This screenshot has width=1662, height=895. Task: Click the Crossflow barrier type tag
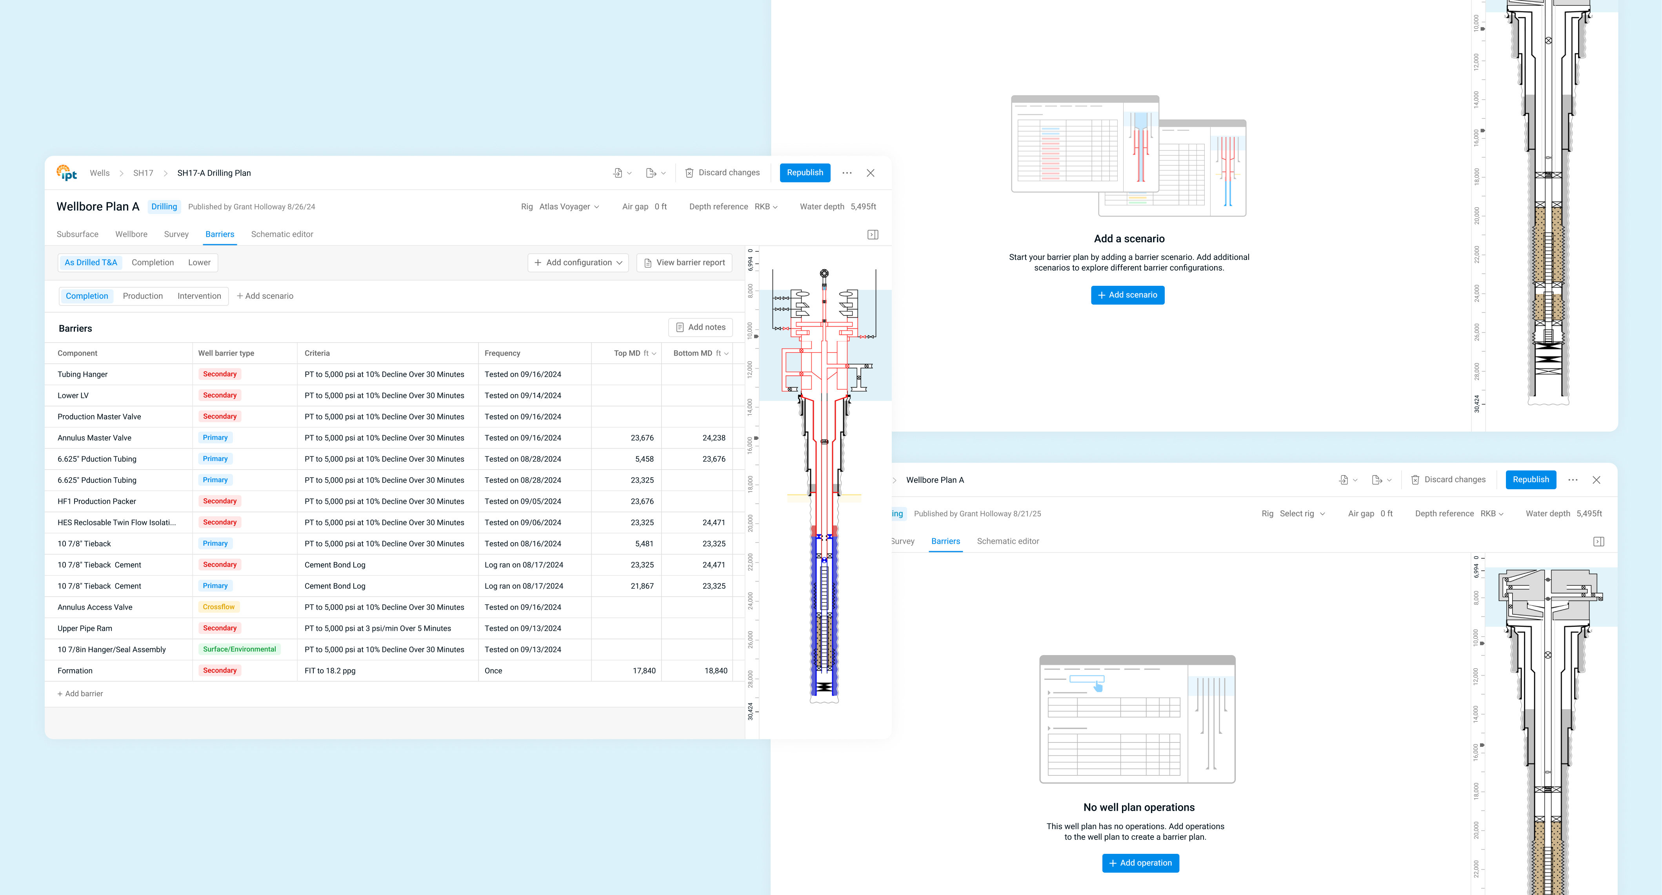(x=219, y=607)
